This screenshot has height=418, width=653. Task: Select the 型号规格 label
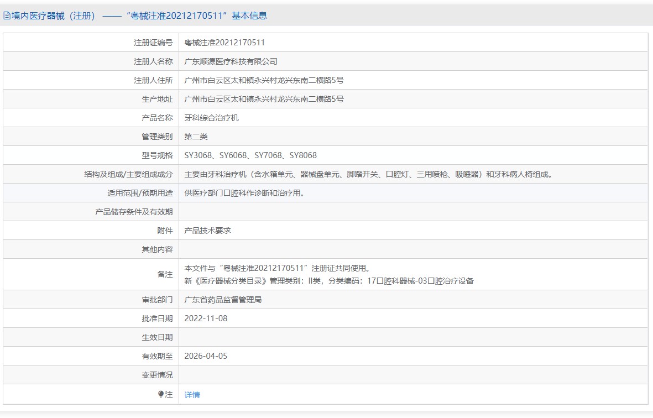coord(157,155)
